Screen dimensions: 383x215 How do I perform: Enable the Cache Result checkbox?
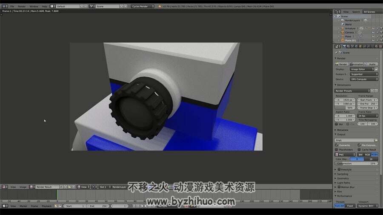pos(359,150)
